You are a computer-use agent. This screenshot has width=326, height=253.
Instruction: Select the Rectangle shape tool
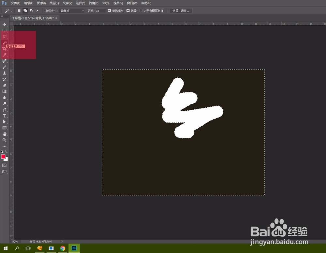tap(4, 128)
